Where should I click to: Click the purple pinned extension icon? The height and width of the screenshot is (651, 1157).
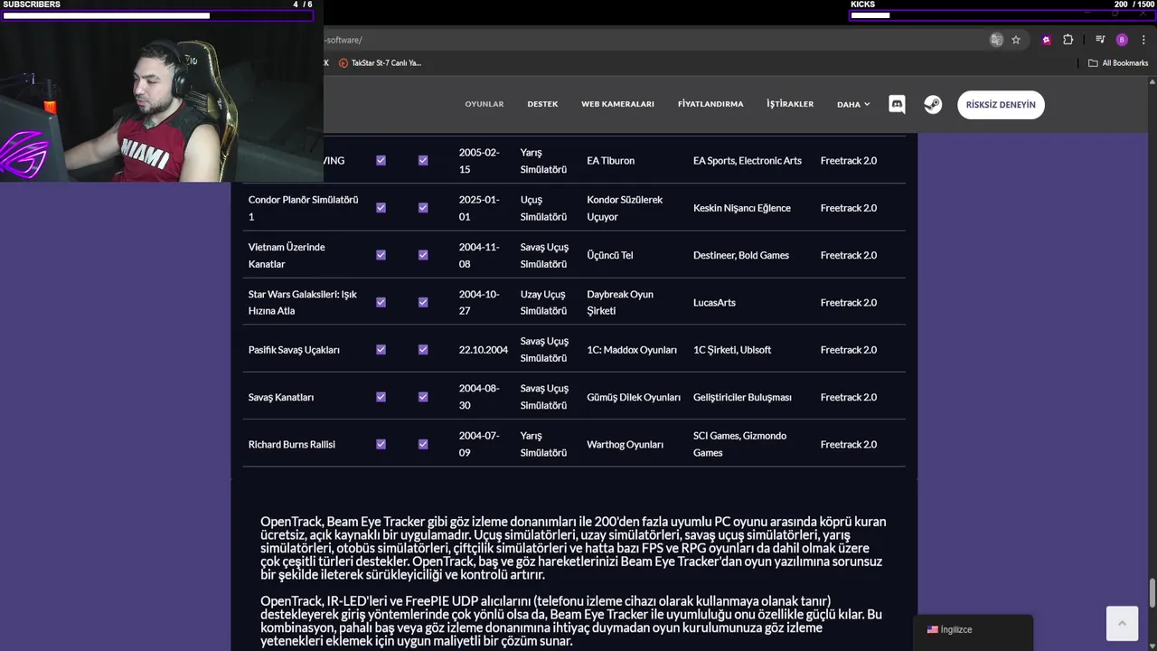tap(1046, 40)
